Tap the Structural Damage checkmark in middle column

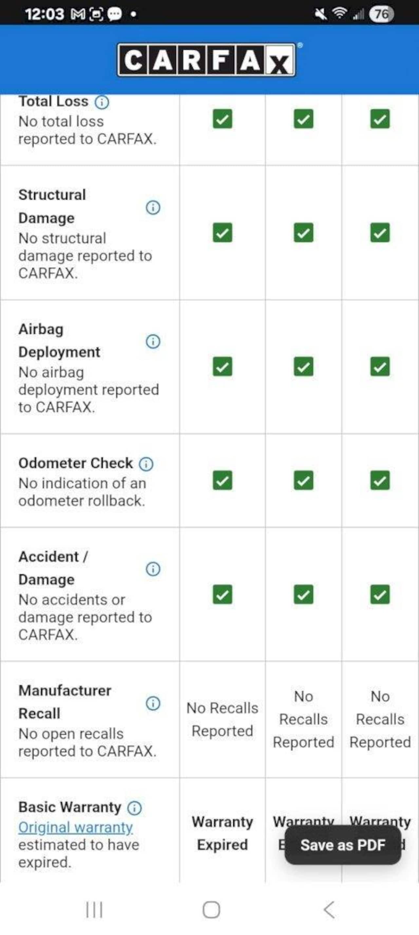tap(303, 233)
